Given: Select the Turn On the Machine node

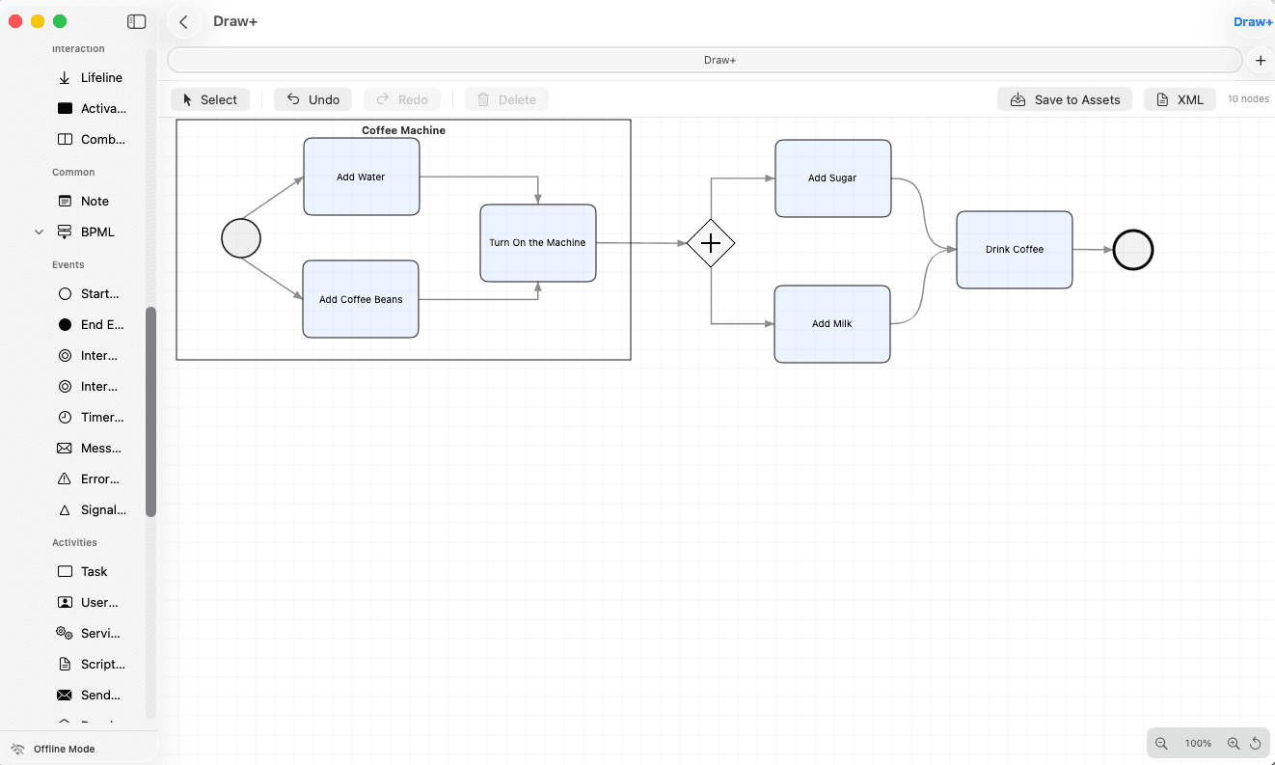Looking at the screenshot, I should click(538, 243).
